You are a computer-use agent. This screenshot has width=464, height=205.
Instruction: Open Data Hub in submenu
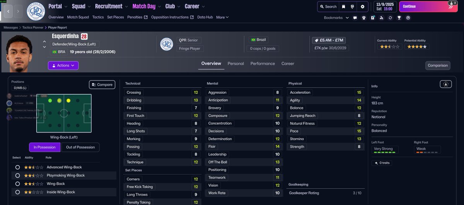(x=205, y=17)
